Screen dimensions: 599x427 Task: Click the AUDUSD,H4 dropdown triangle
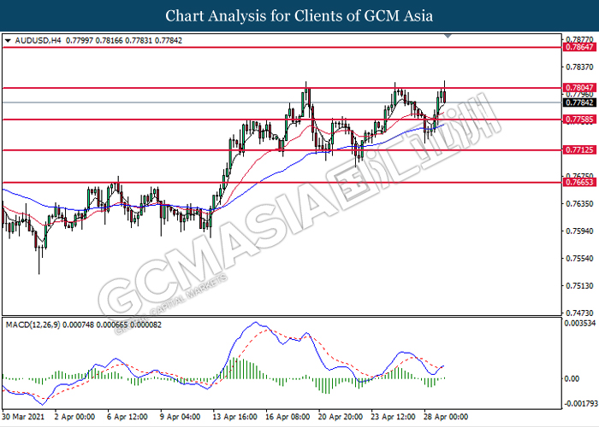tap(8, 40)
